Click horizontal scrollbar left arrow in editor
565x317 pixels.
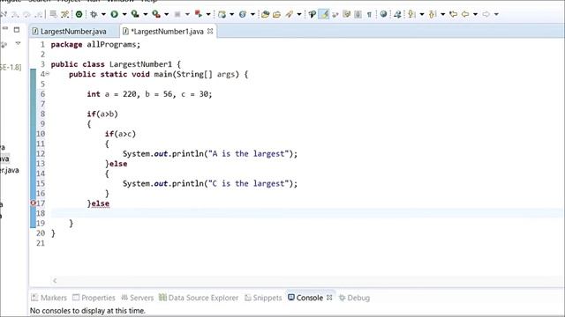coord(55,281)
